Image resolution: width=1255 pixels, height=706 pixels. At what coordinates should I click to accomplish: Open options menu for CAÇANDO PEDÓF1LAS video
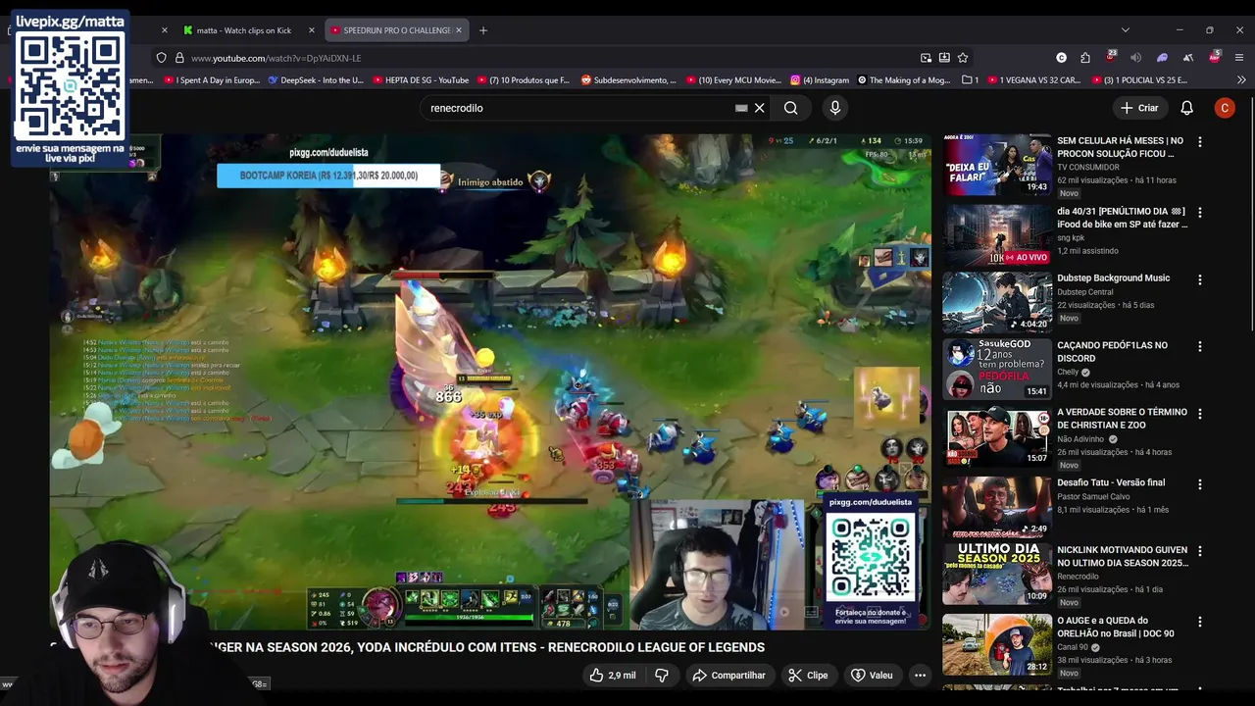[x=1199, y=346]
